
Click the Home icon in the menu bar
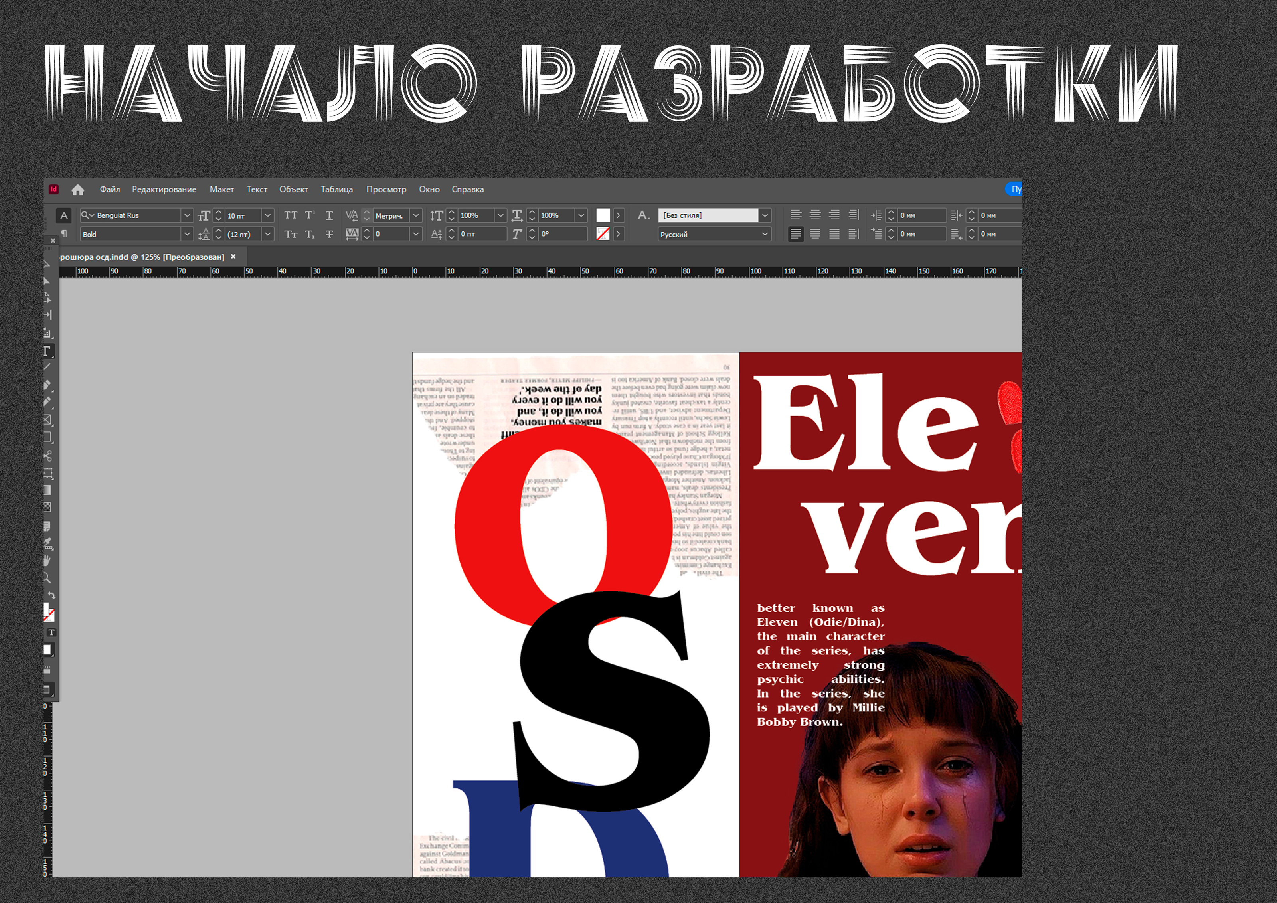[x=78, y=190]
